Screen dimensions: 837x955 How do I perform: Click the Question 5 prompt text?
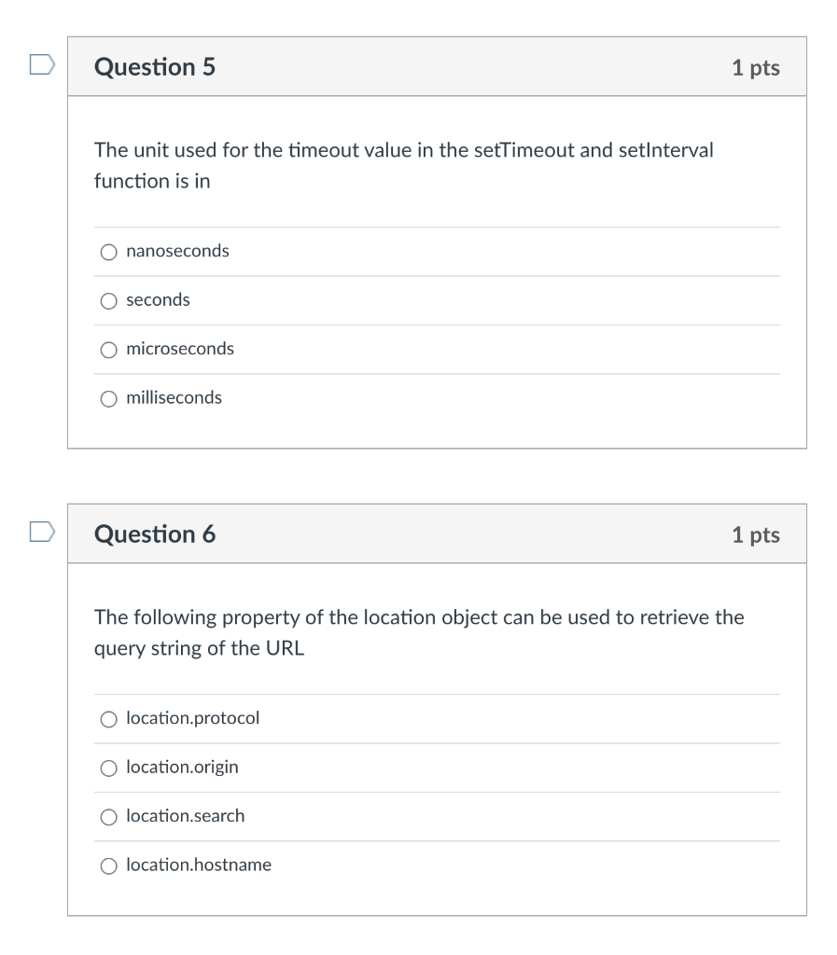(x=401, y=165)
